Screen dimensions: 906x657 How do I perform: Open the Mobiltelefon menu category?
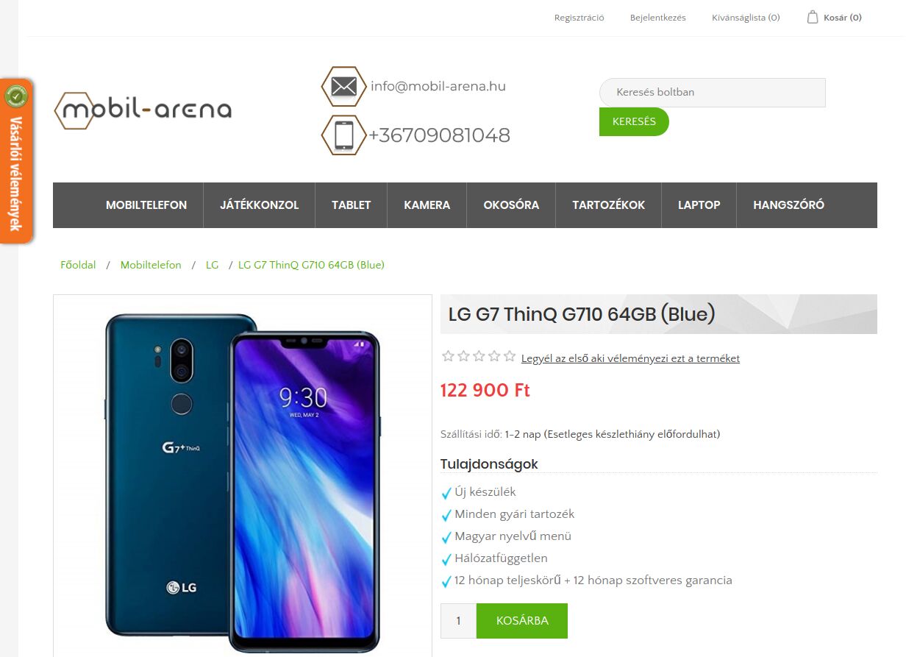[146, 205]
